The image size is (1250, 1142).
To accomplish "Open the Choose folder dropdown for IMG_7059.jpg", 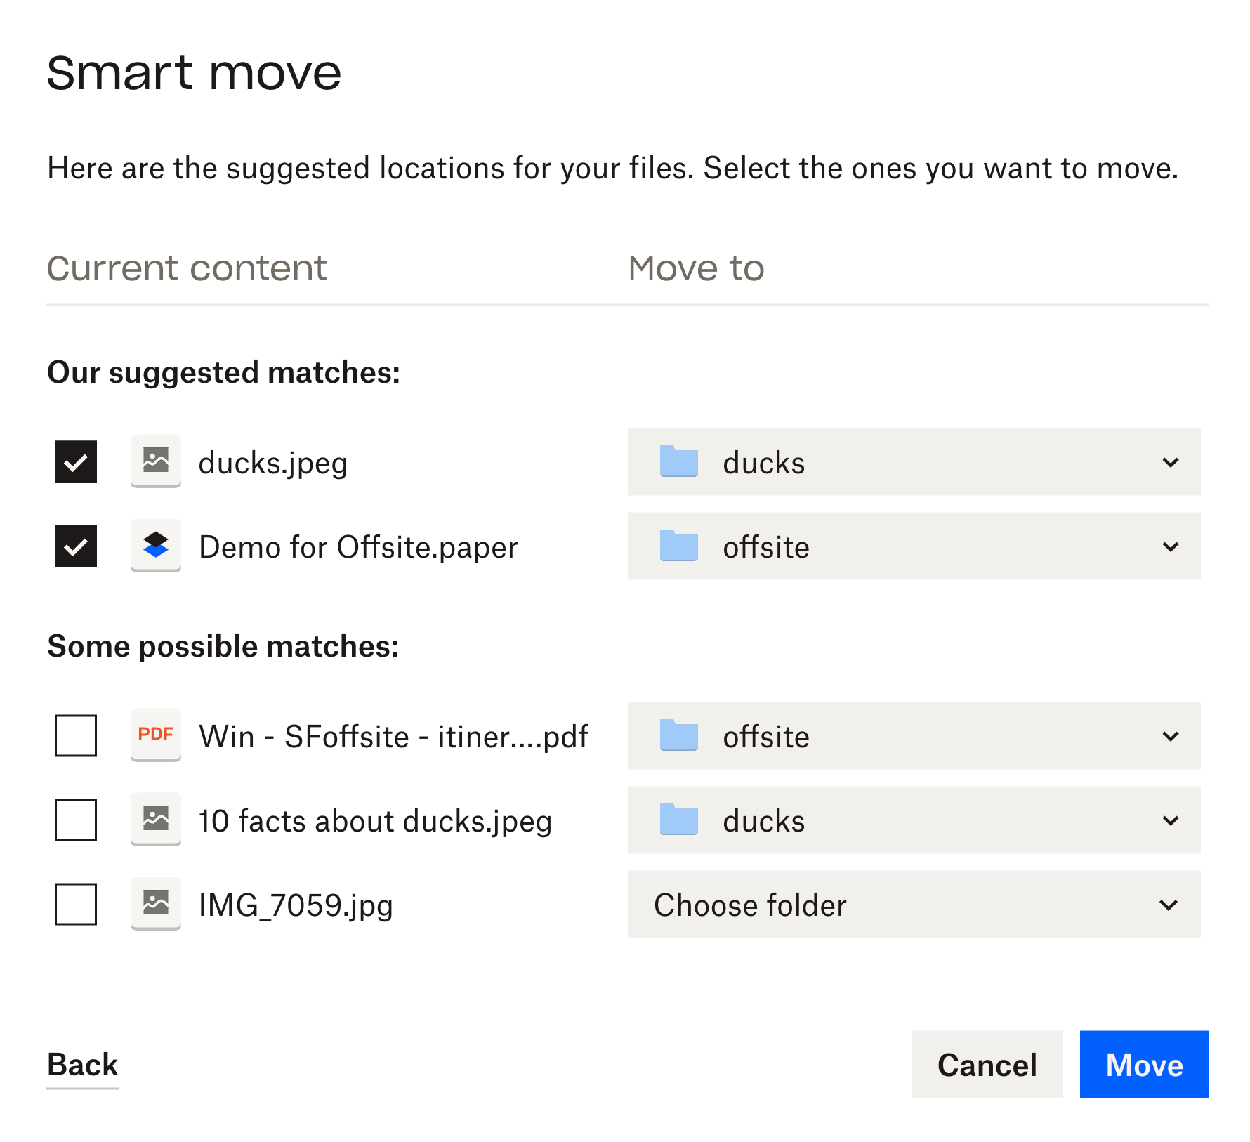I will (1170, 905).
